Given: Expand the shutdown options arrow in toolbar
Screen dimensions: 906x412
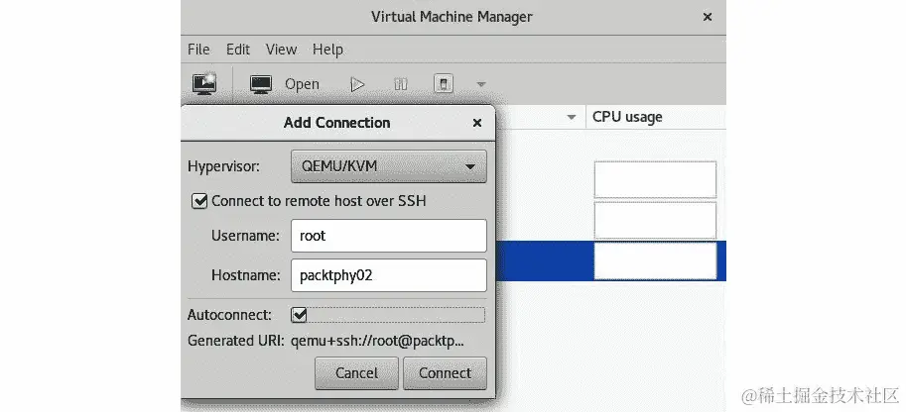Looking at the screenshot, I should pyautogui.click(x=480, y=85).
